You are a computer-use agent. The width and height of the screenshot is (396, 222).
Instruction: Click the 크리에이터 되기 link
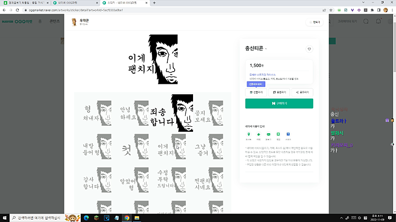coord(347,21)
